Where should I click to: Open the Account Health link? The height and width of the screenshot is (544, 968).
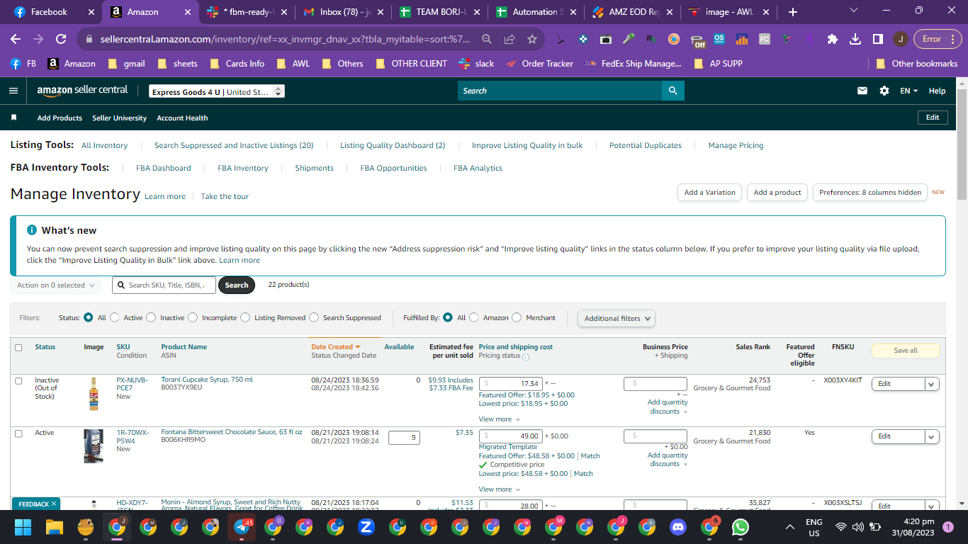coord(182,118)
